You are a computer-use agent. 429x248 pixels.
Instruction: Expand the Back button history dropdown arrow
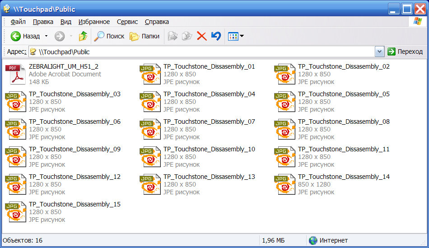coord(46,36)
